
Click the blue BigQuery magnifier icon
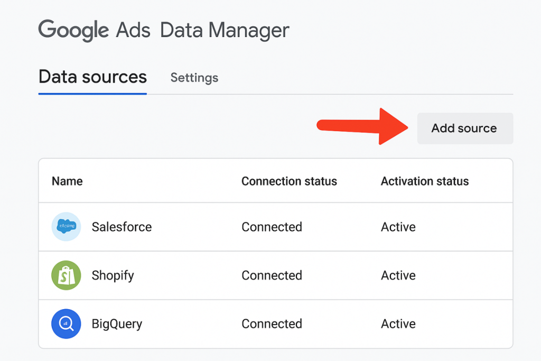click(x=66, y=323)
